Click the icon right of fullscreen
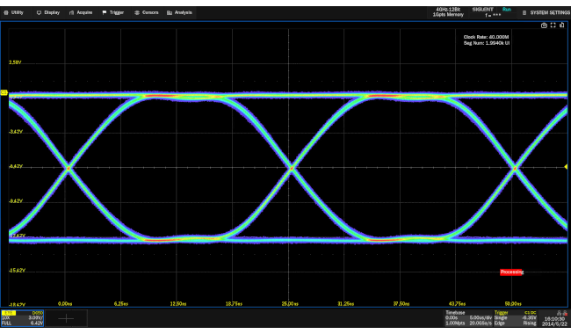 [562, 25]
